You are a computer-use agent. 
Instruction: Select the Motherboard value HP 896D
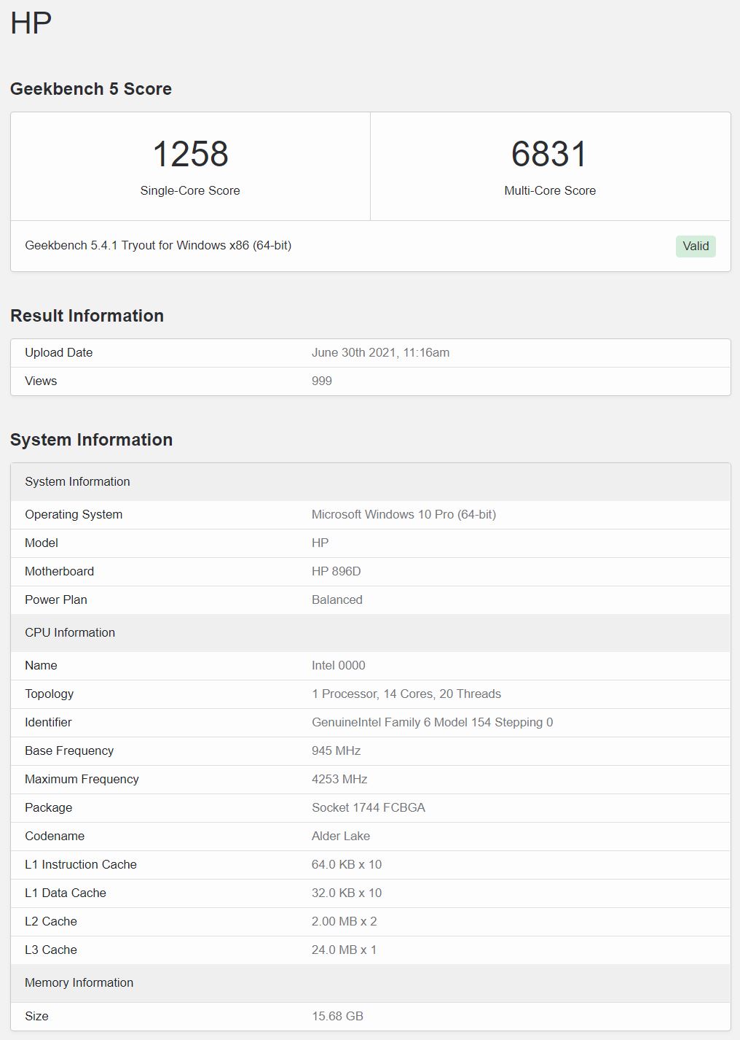[336, 571]
